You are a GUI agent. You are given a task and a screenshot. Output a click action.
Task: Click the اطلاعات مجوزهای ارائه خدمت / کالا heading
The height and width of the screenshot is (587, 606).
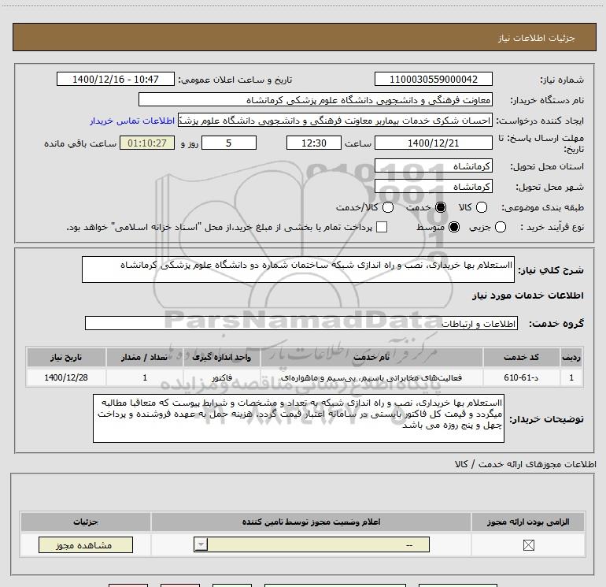(x=526, y=464)
